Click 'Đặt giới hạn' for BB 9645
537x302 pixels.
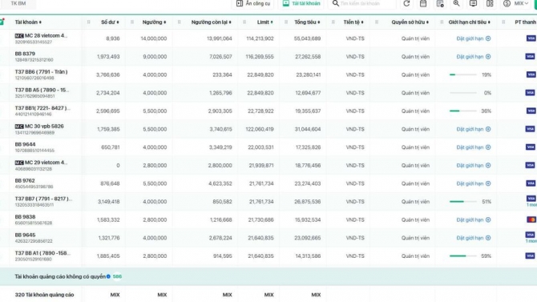(x=474, y=238)
